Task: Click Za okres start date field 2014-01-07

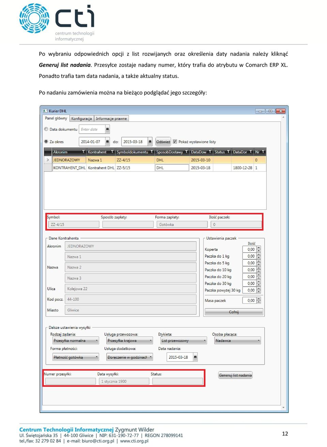Action: point(92,142)
